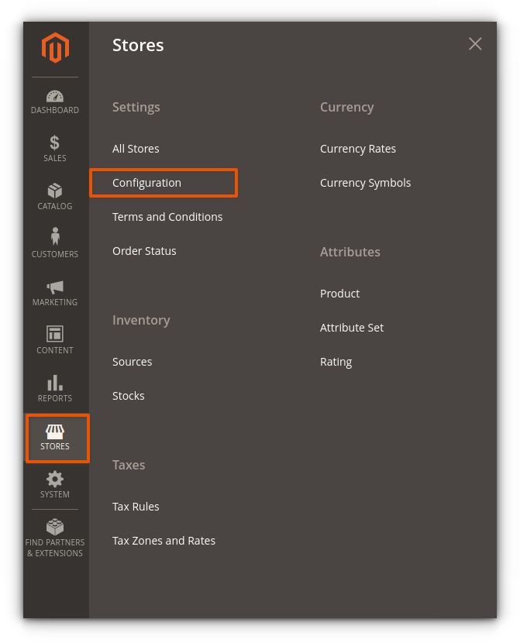Close the Stores menu panel
The image size is (520, 643).
click(475, 44)
